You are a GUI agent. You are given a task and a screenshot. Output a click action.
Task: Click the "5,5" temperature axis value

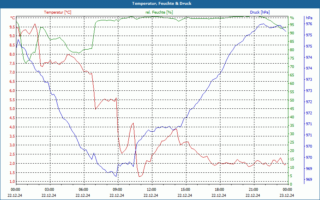(12, 100)
